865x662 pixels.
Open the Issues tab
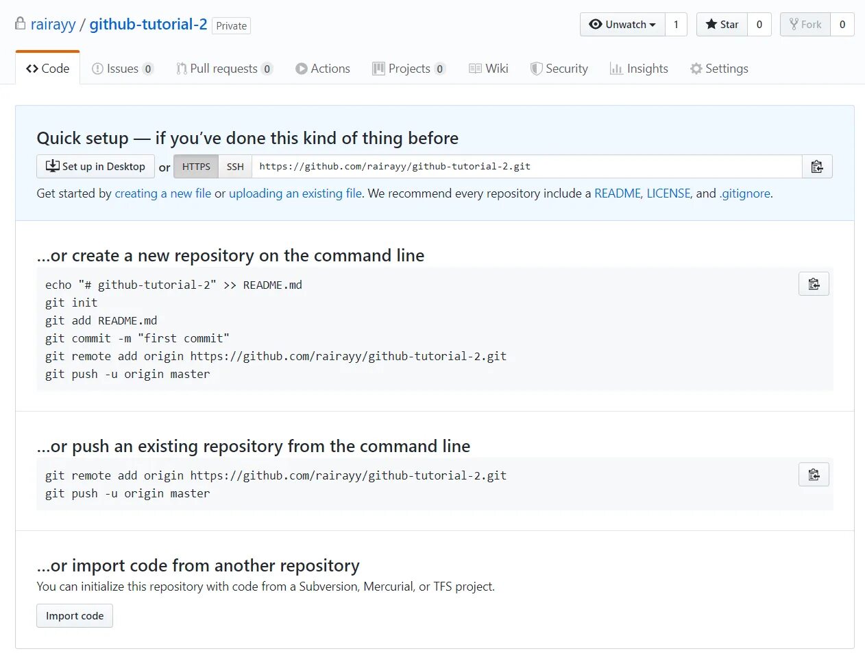pos(123,69)
